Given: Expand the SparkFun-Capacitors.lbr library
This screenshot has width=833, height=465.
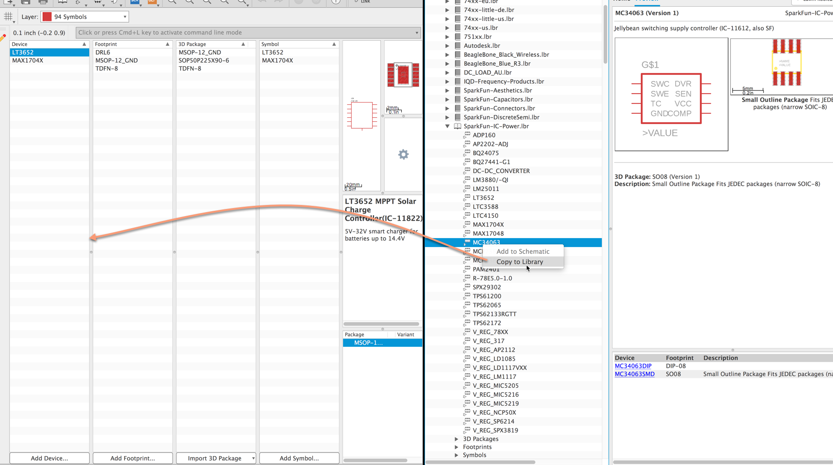Looking at the screenshot, I should tap(447, 99).
